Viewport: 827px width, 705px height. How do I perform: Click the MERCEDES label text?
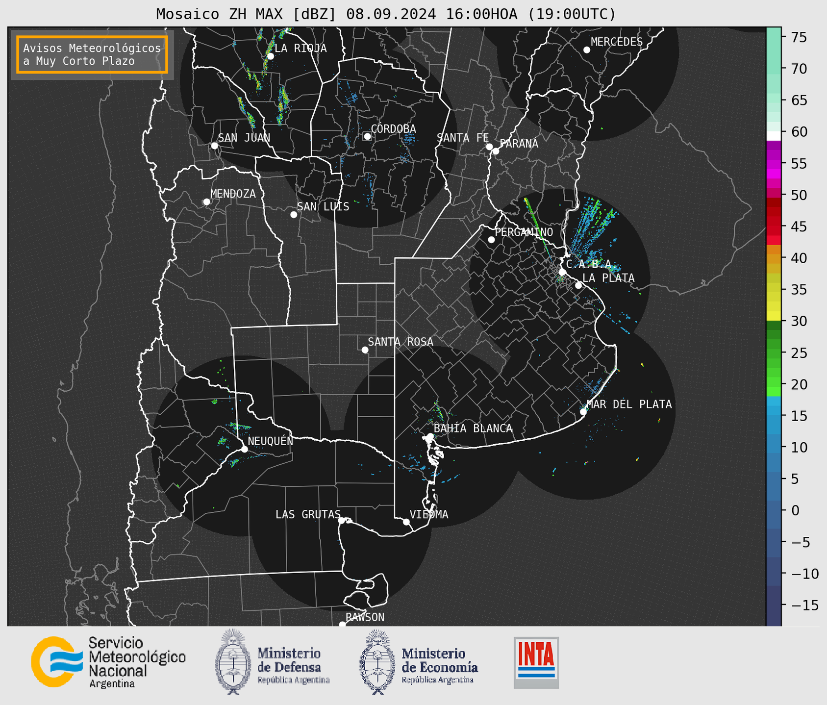pos(617,42)
